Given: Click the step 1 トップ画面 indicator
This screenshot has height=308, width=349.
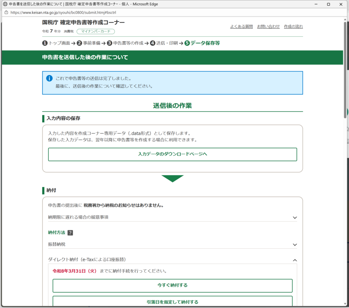Looking at the screenshot, I should pos(56,43).
